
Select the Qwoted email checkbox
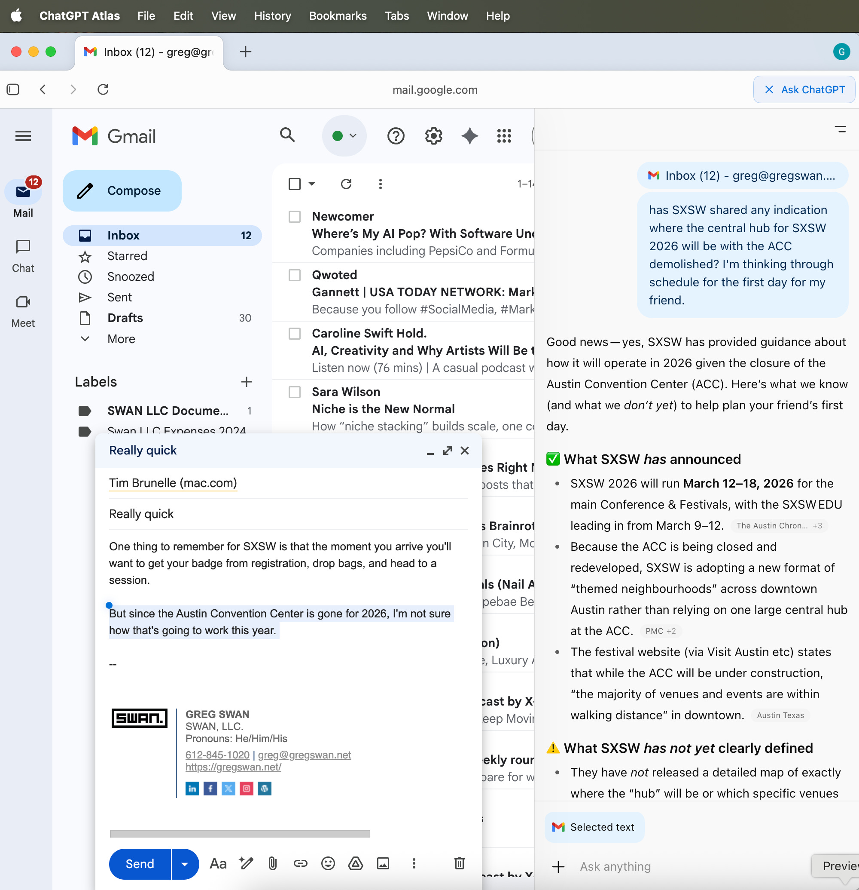[x=295, y=275]
